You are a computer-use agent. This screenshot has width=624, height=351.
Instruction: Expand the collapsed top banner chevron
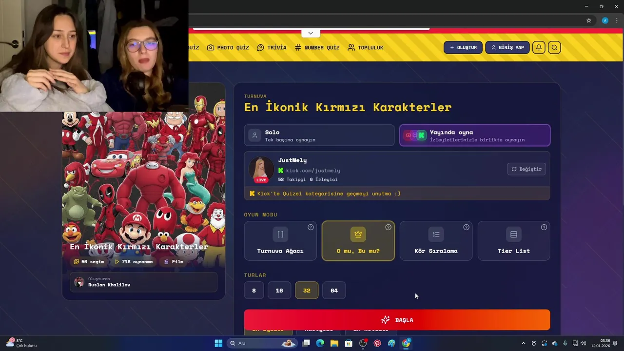tap(311, 33)
